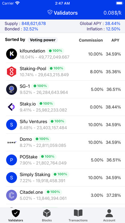Tap the POStake blue P avatar
The height and width of the screenshot is (223, 125).
11,160
